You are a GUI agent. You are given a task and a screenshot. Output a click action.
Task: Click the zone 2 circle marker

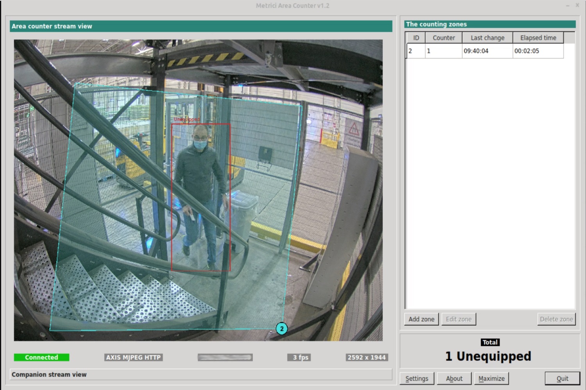point(282,328)
